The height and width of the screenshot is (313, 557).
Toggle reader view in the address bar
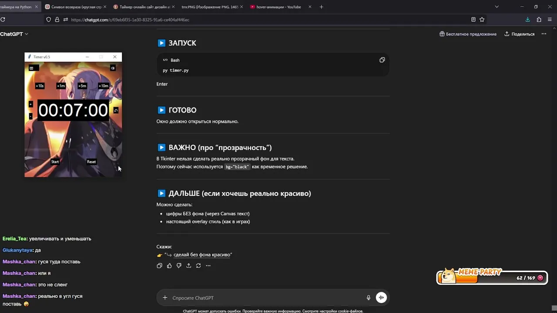473,20
